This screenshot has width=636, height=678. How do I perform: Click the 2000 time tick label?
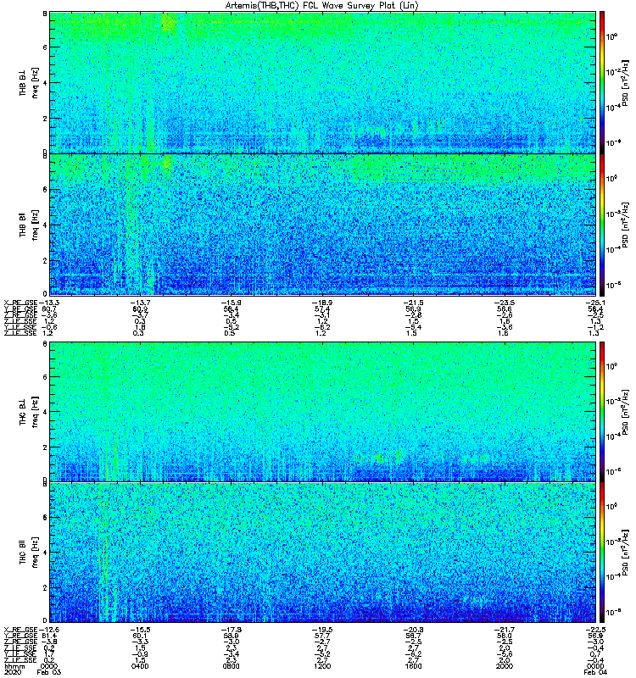[x=505, y=666]
